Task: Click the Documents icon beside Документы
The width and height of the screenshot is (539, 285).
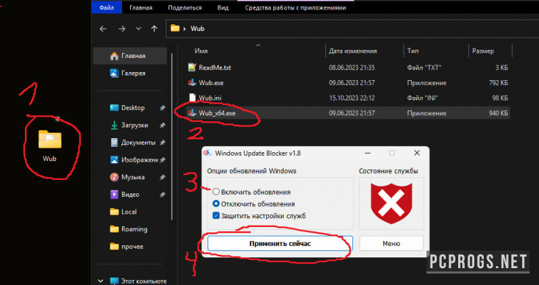Action: [114, 142]
